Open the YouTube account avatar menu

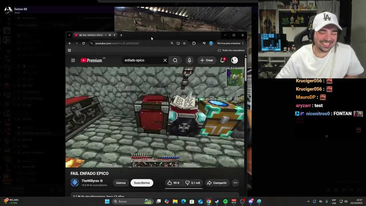[x=234, y=60]
